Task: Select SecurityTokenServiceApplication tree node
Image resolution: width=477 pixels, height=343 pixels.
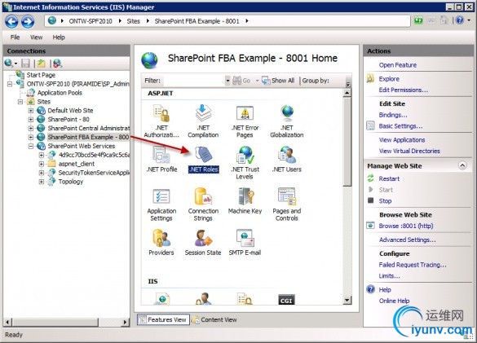Action: (x=94, y=173)
